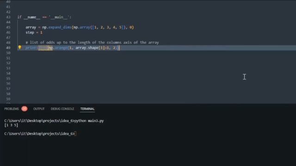Screen dimensions: 296x166
Task: Click the line 43 'if __name__' statement
Action: (x=44, y=17)
